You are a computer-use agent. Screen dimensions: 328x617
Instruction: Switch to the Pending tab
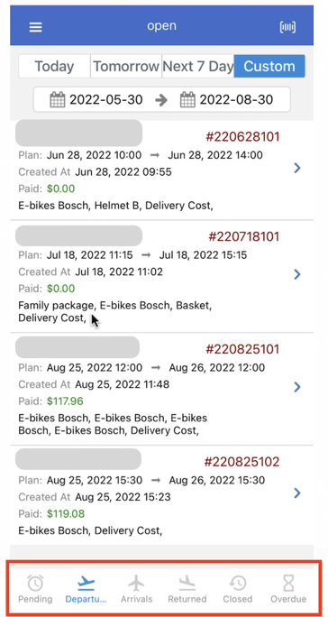(x=35, y=589)
